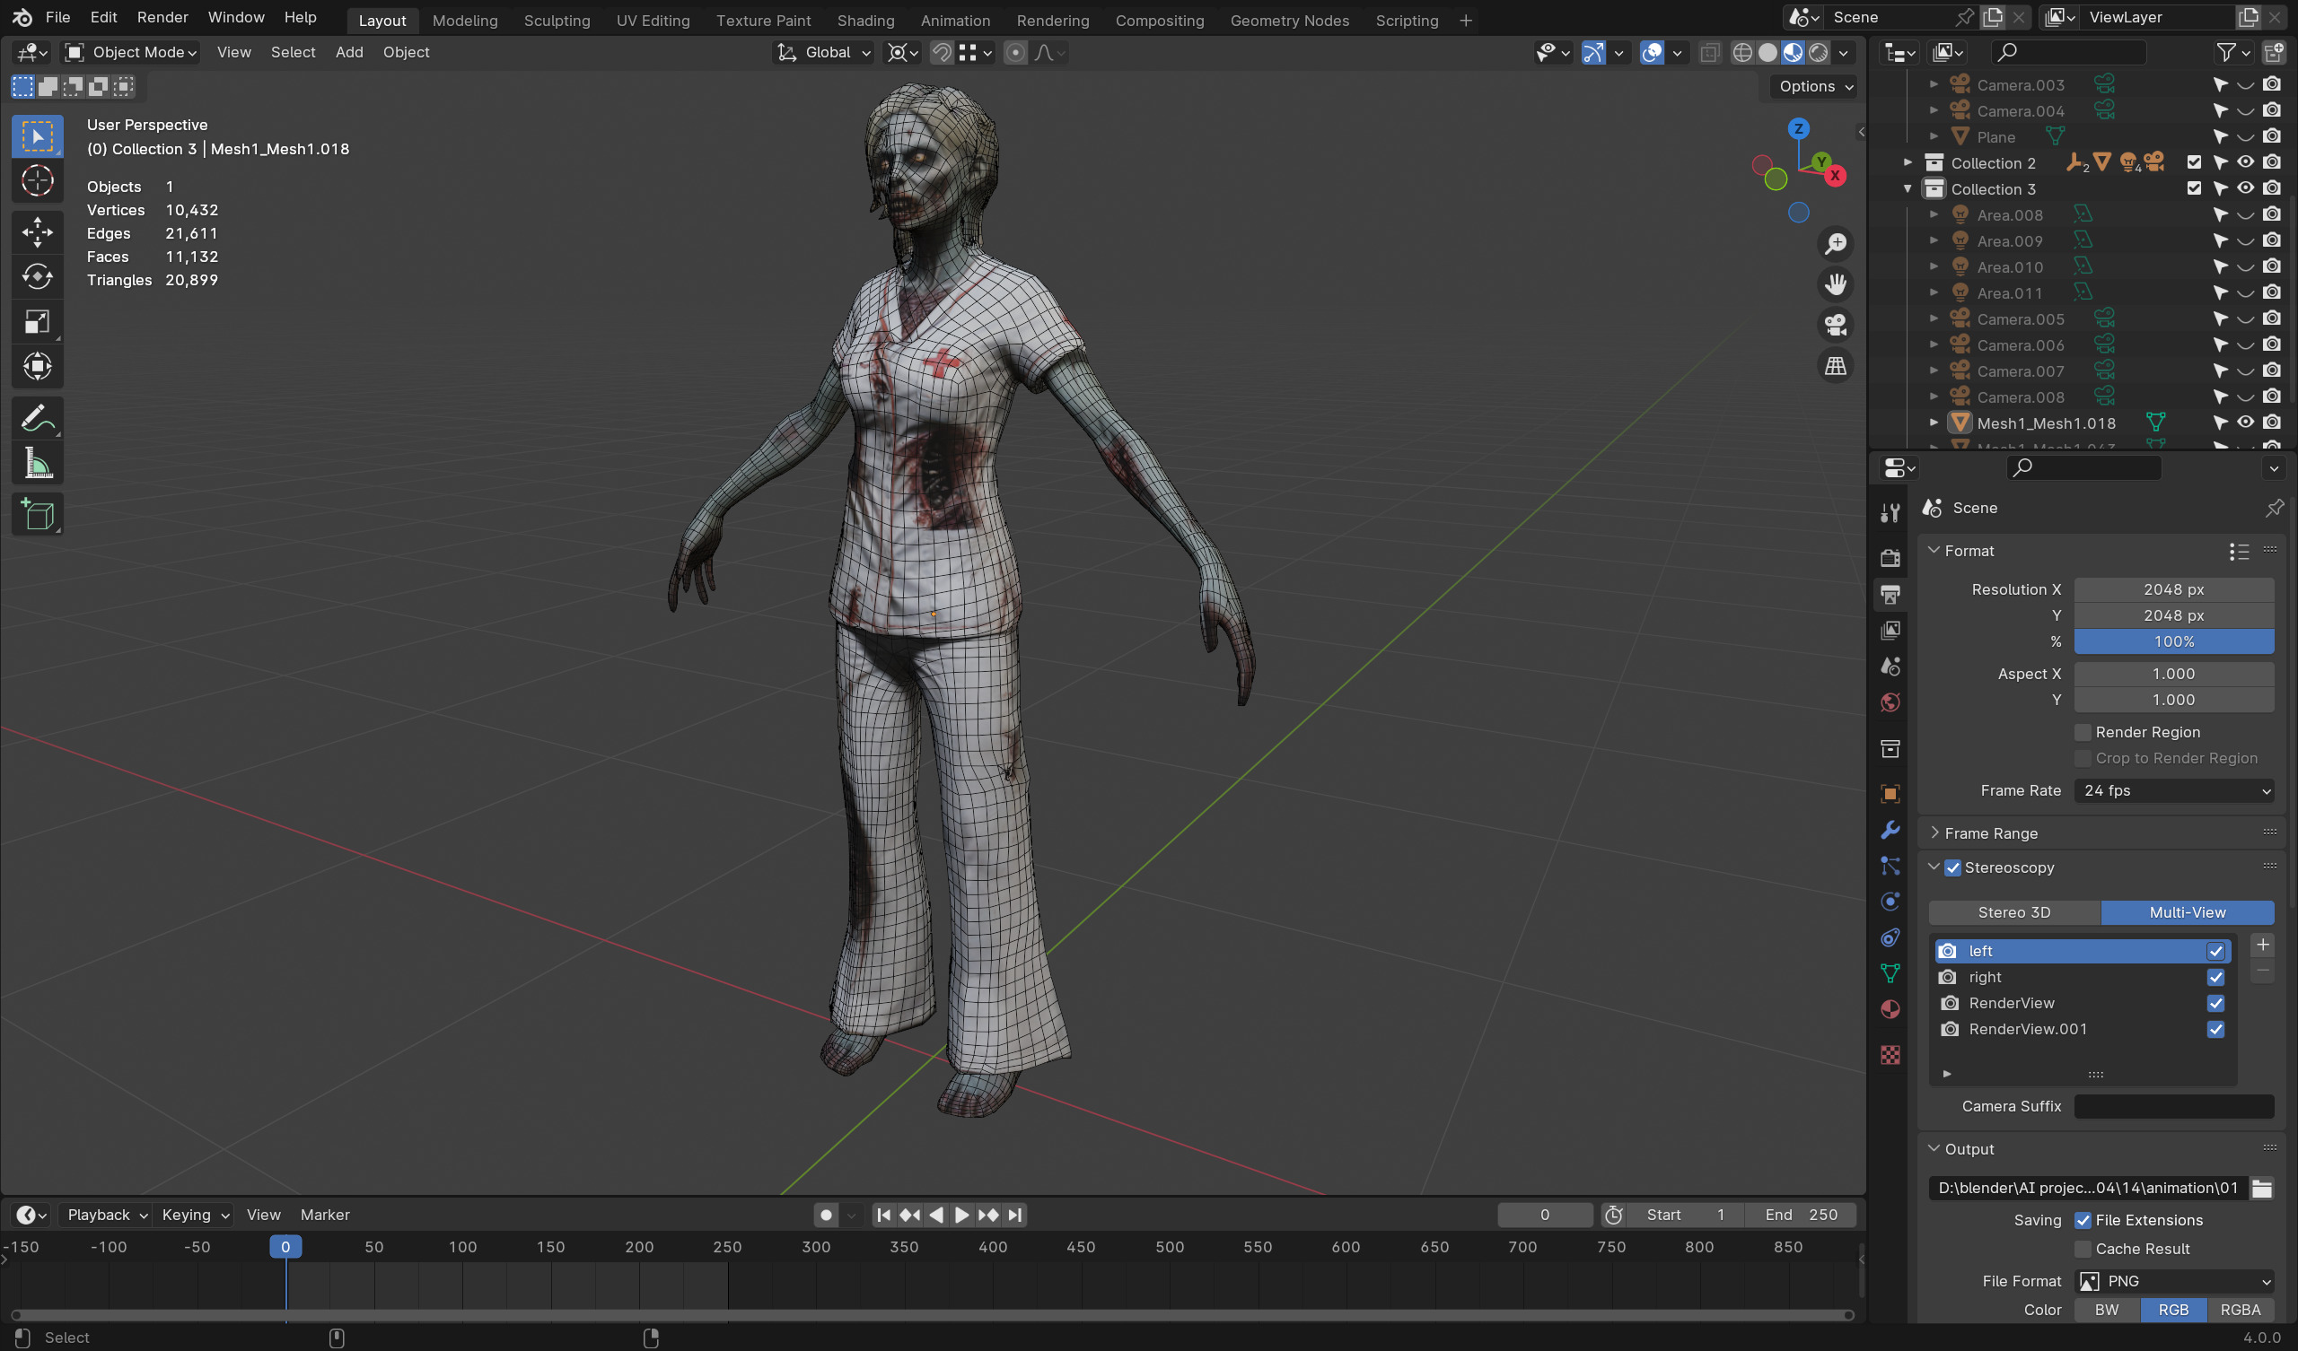This screenshot has width=2298, height=1351.
Task: Browse output folder icon
Action: coord(2261,1188)
